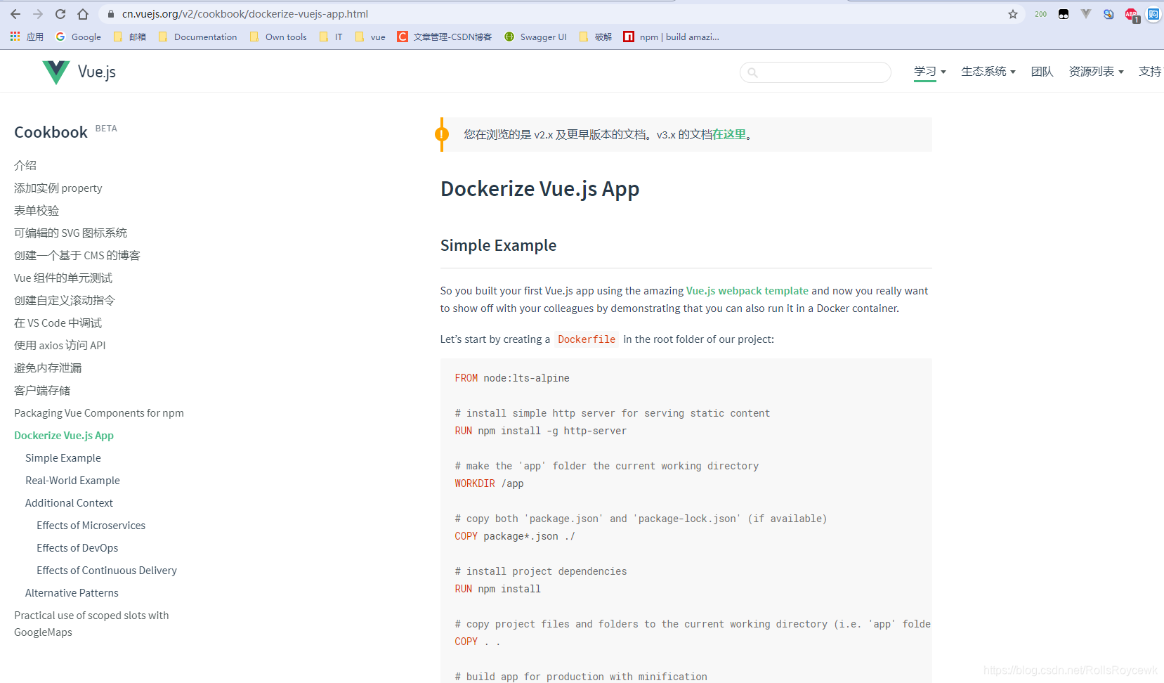The image size is (1164, 683).
Task: Click the address bar URL
Action: coord(245,14)
